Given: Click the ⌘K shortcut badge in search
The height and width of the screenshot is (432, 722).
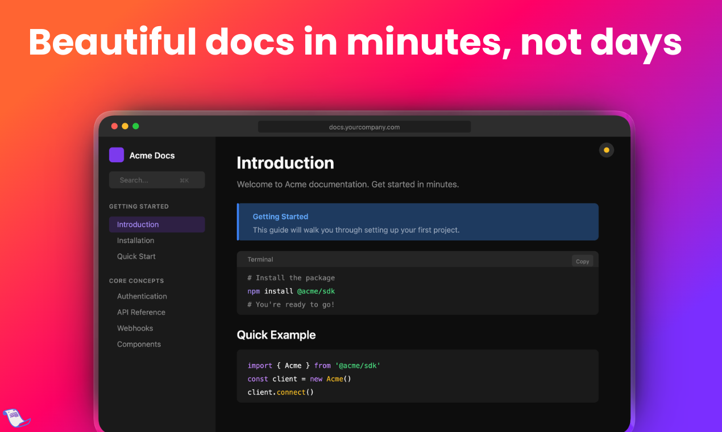Looking at the screenshot, I should [x=184, y=180].
